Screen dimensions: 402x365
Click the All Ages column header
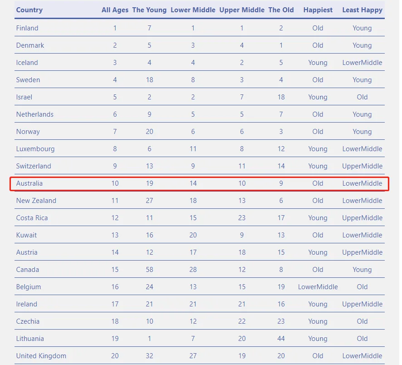115,10
